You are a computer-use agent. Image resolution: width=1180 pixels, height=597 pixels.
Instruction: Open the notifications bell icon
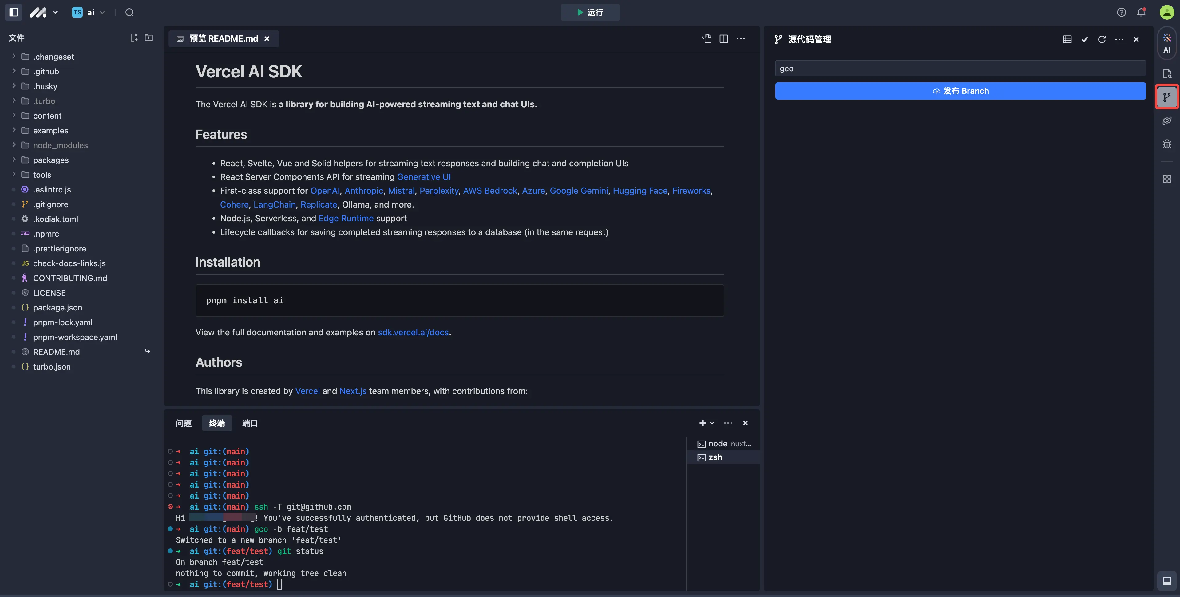(x=1141, y=12)
